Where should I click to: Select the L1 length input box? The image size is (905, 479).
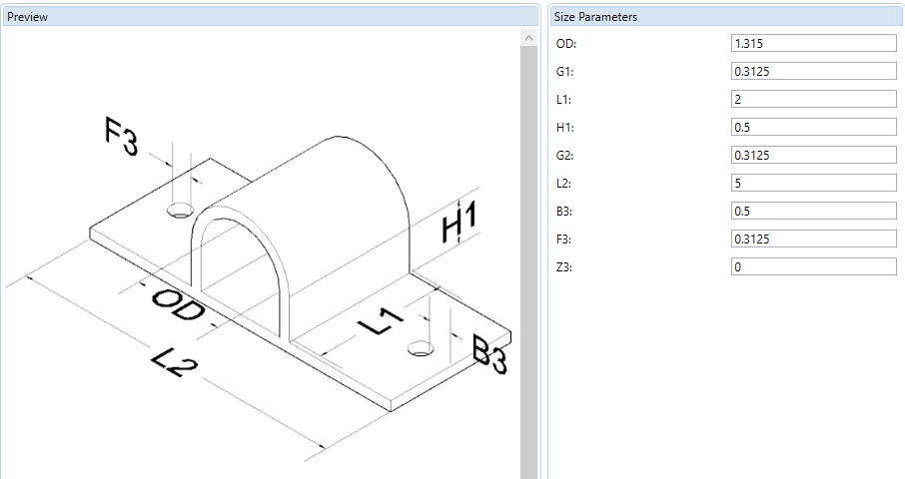tap(813, 100)
